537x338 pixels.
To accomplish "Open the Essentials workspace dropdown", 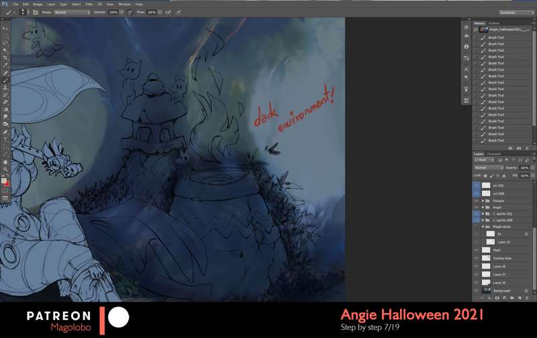I will coord(516,12).
